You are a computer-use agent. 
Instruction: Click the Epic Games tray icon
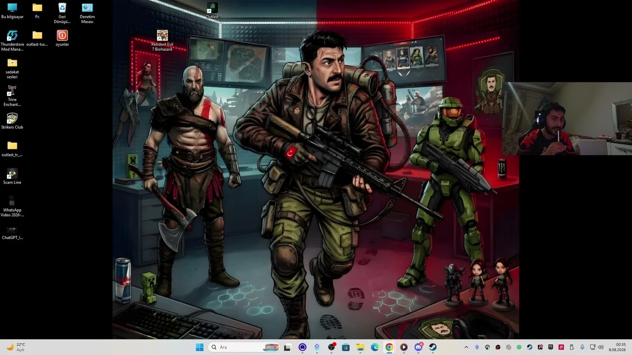[x=551, y=347]
